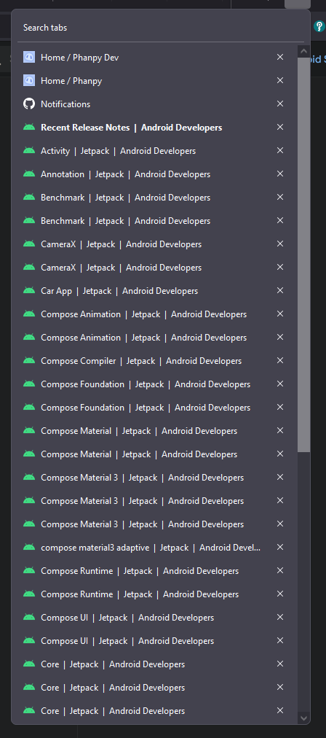Click the Android icon beside Compose Compiler
Screen dimensions: 326x738
pos(29,360)
